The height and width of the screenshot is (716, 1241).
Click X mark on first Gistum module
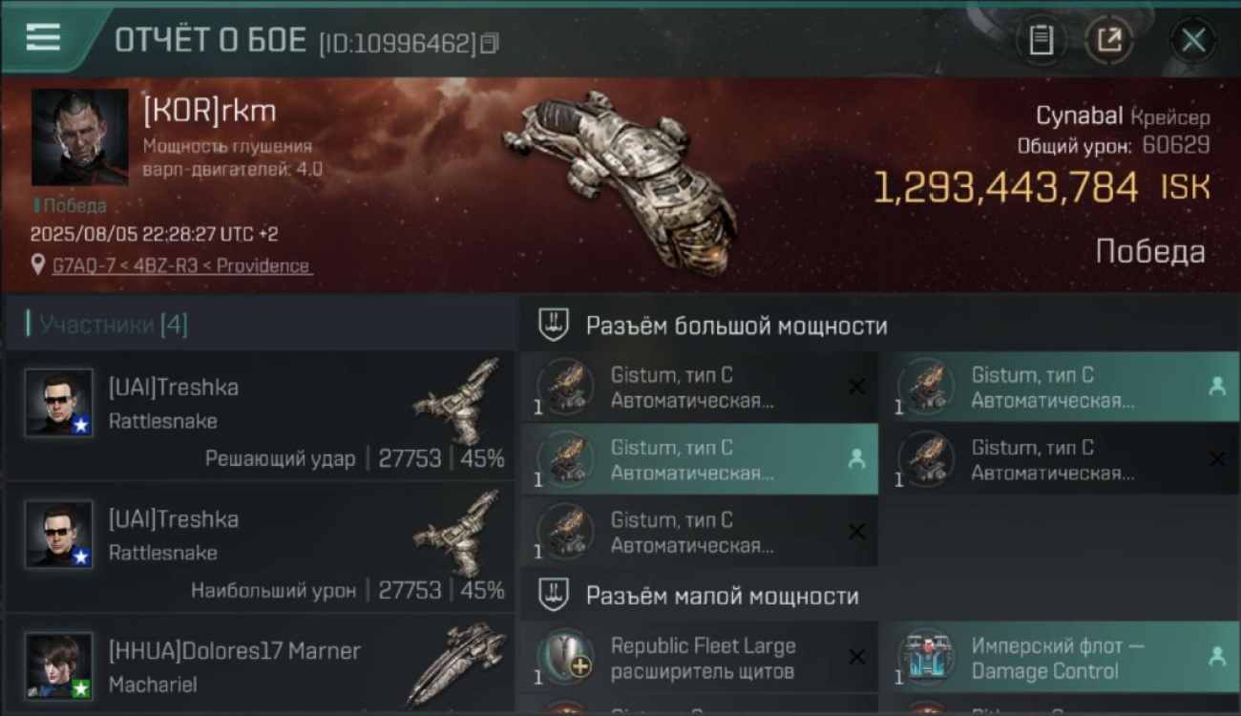point(856,387)
